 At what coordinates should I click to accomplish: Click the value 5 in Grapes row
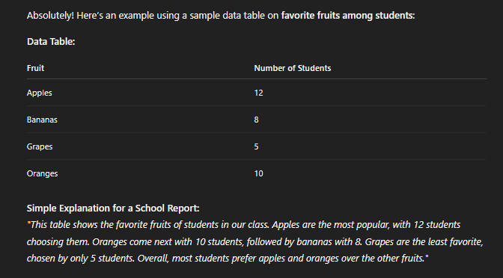[256, 146]
